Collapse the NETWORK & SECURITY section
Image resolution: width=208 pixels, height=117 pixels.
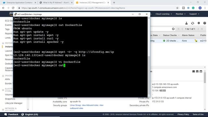click(x=3, y=110)
